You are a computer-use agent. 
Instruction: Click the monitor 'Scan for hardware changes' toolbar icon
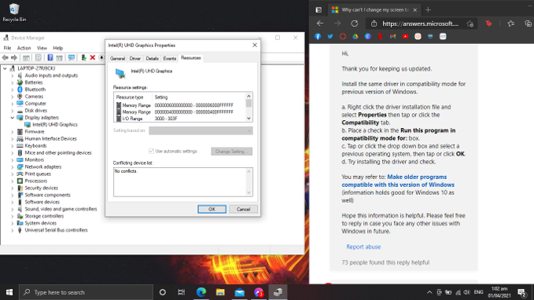[x=72, y=58]
